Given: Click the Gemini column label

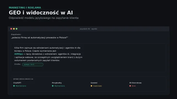Looking at the screenshot, I should click(x=94, y=83).
